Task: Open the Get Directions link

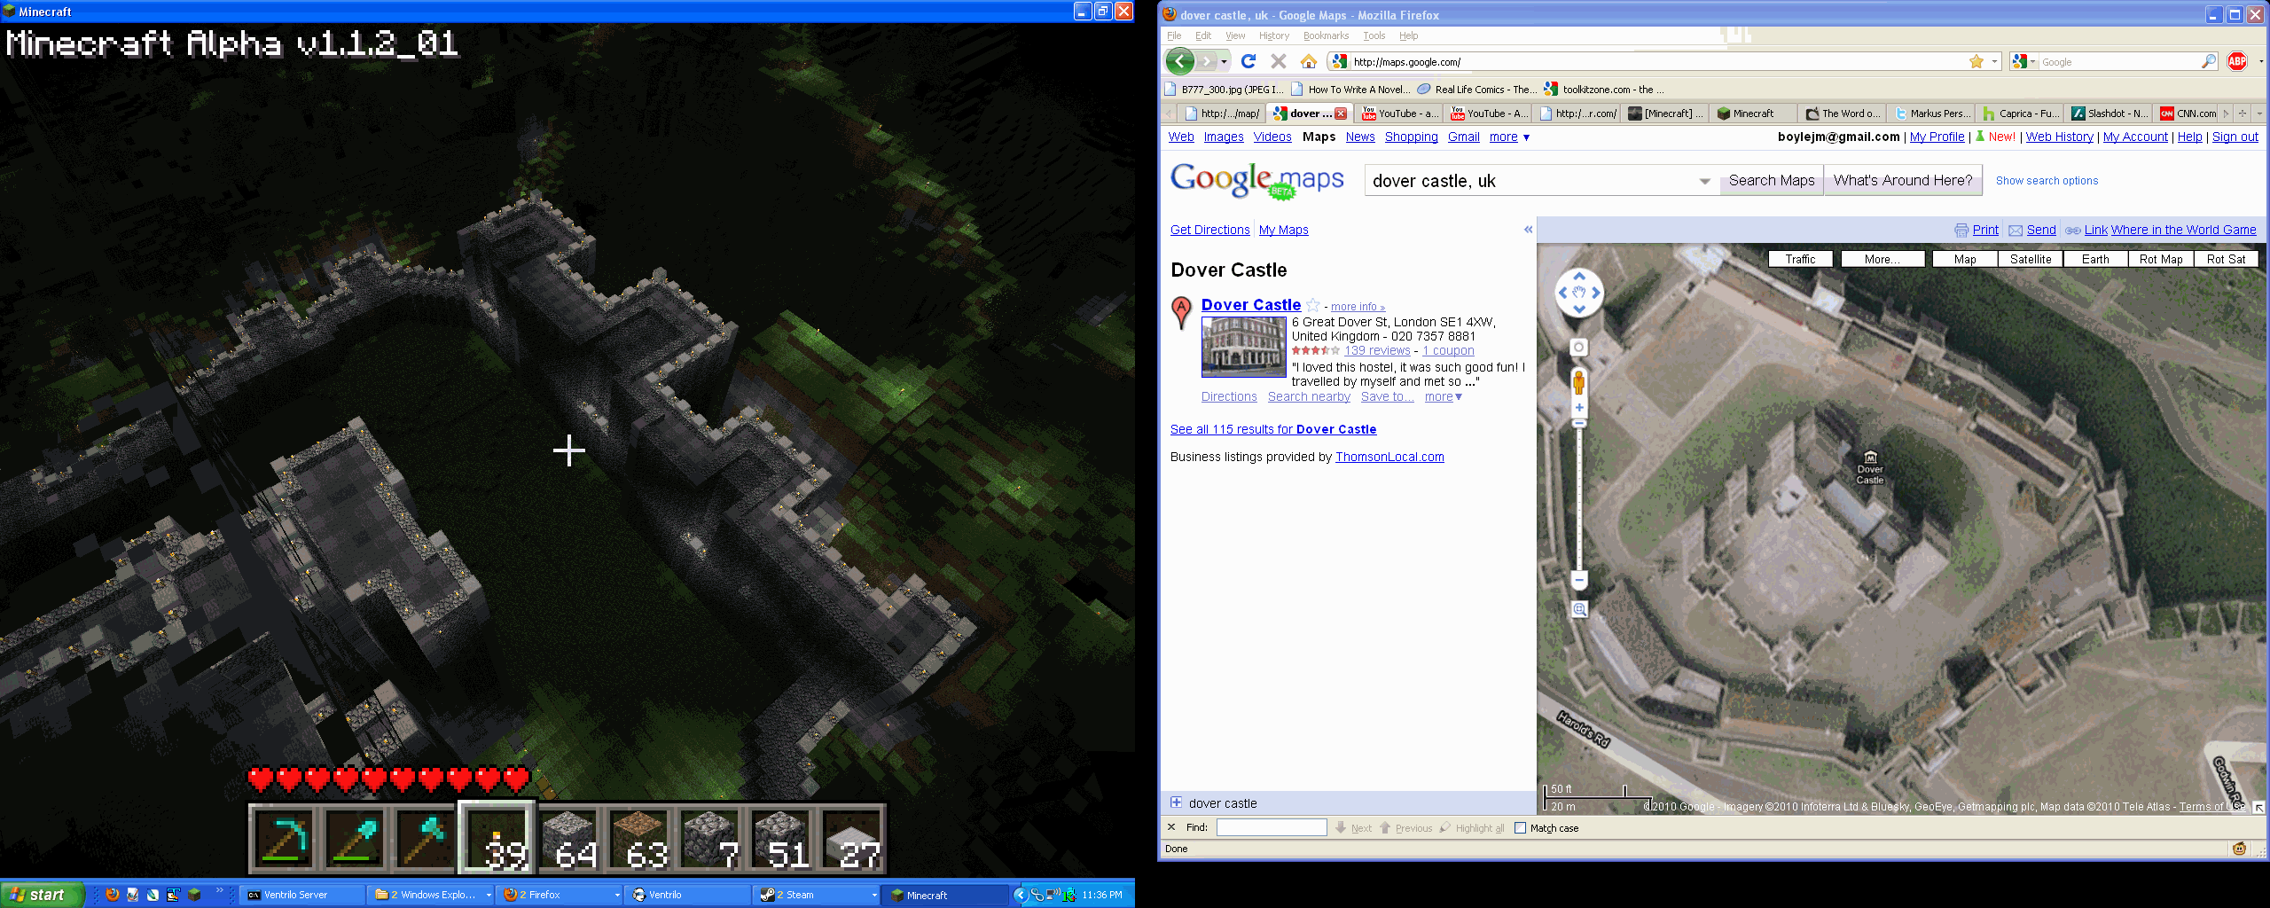Action: (1209, 230)
